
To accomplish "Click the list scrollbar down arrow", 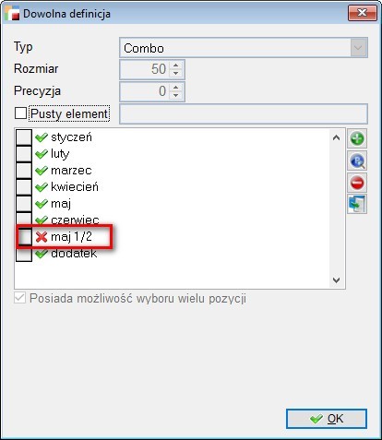I will (x=336, y=280).
